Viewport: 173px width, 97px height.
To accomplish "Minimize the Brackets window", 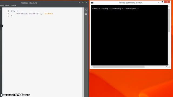I will coord(80,2).
